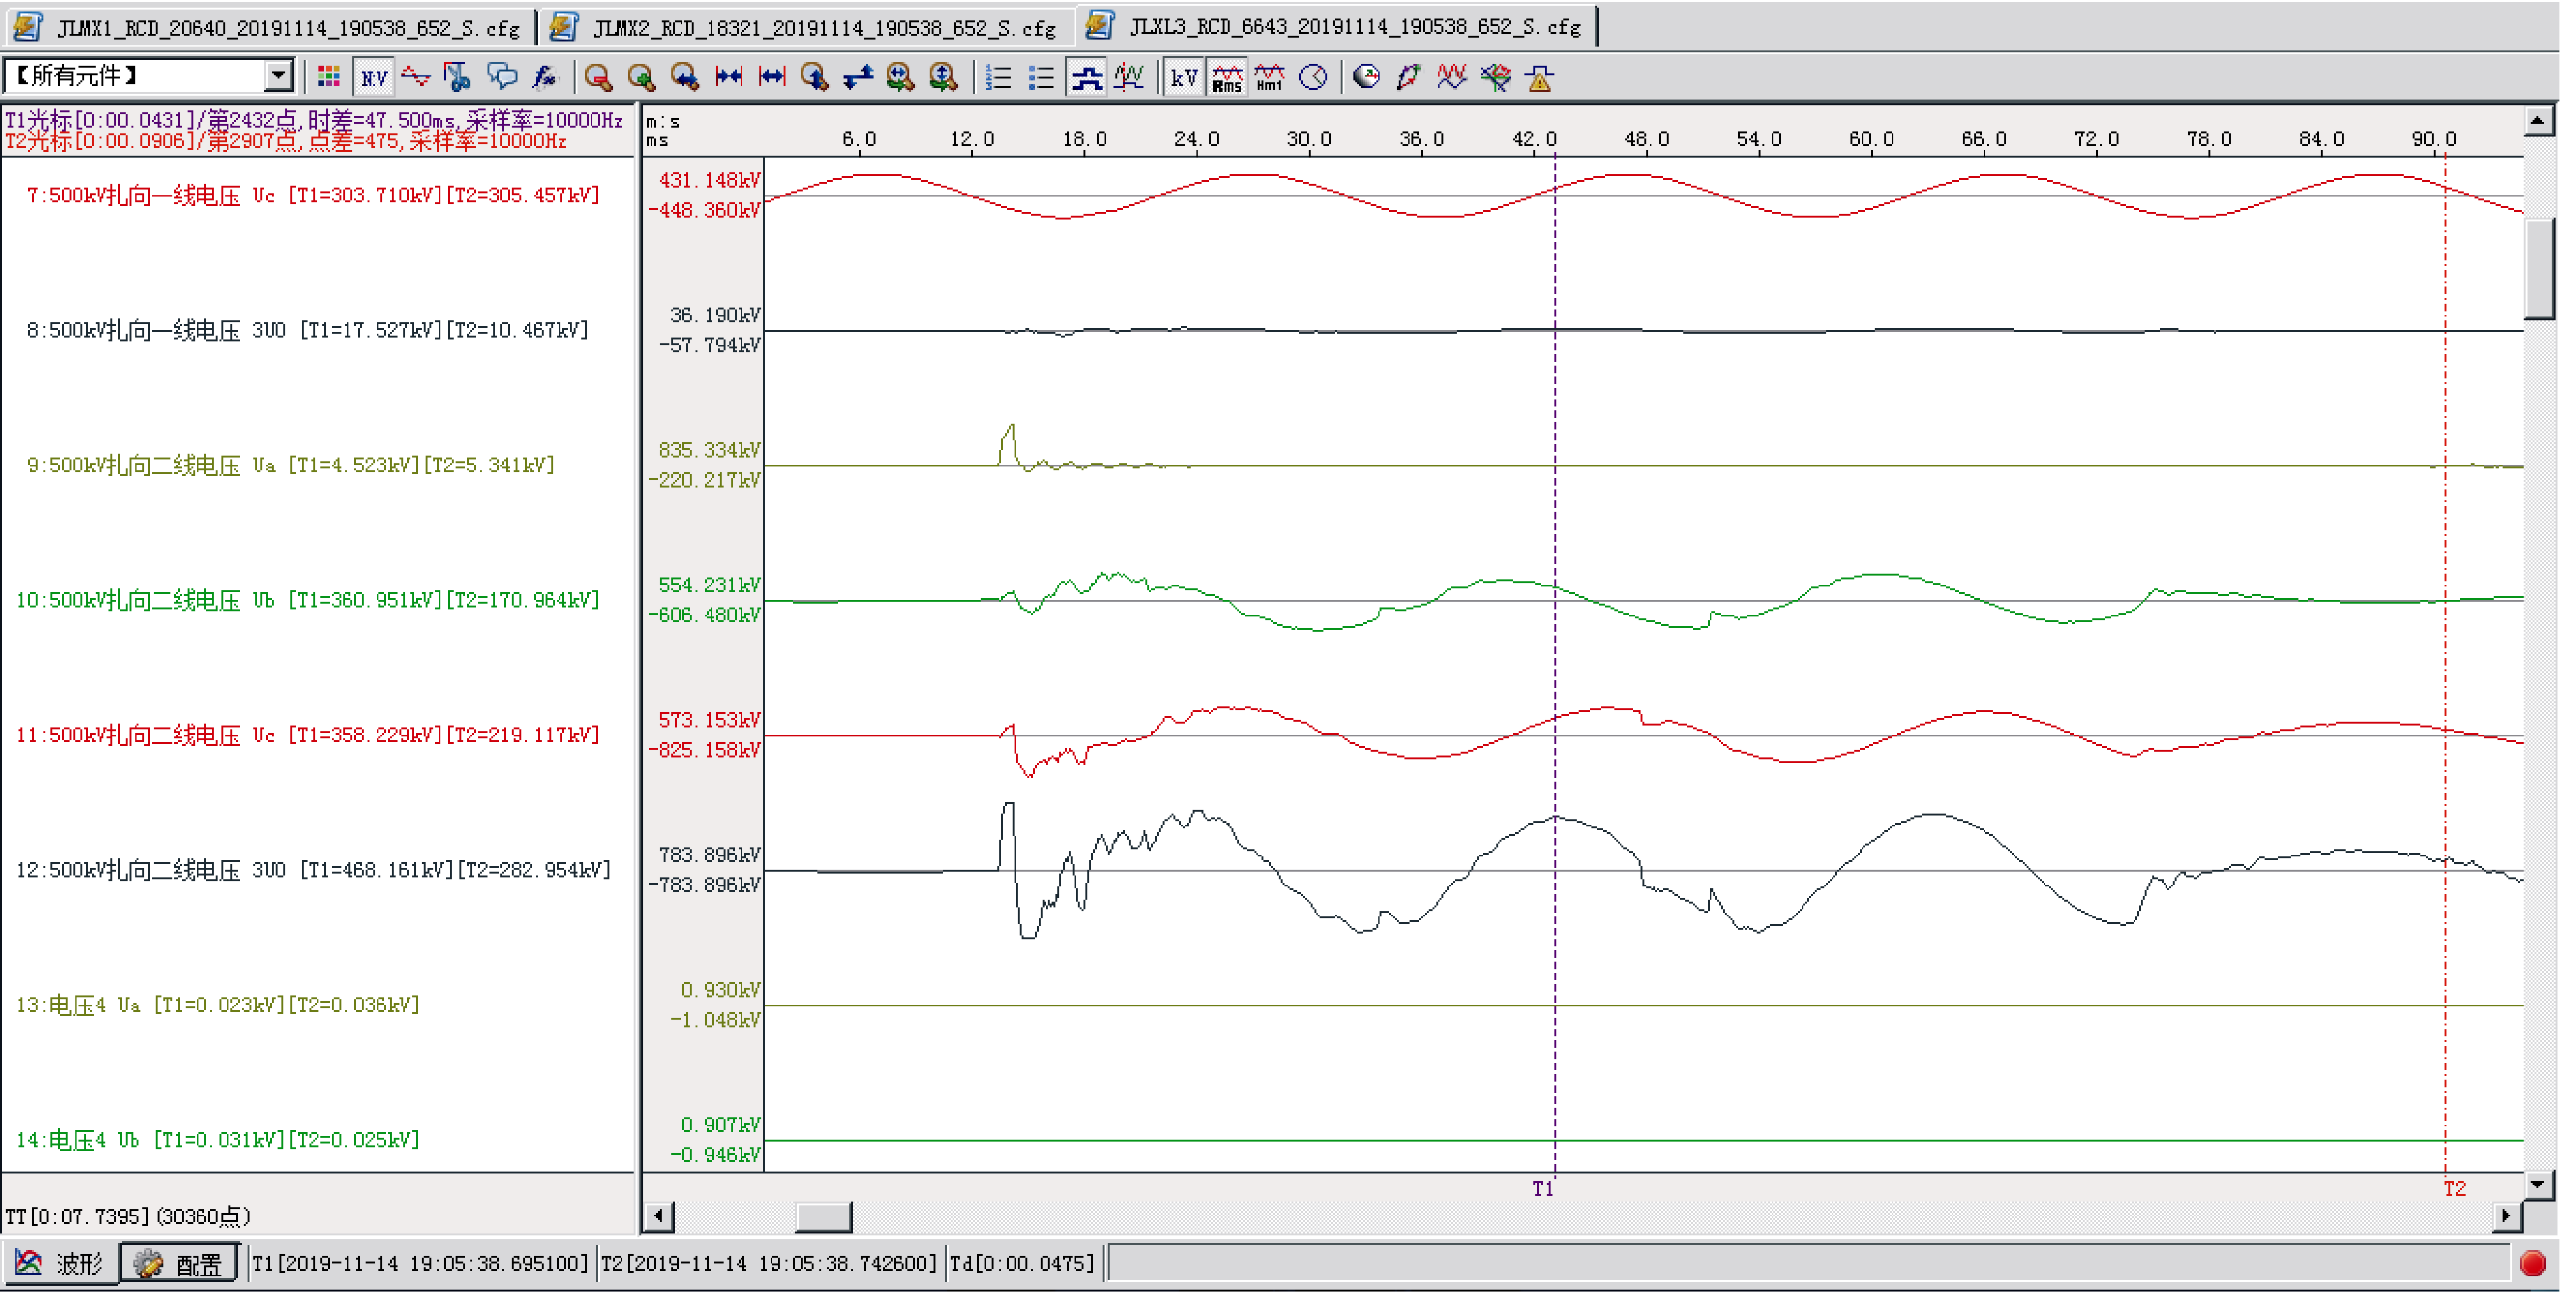Image resolution: width=2576 pixels, height=1296 pixels.
Task: Click the horizontal scrollbar right arrow
Action: (x=2507, y=1217)
